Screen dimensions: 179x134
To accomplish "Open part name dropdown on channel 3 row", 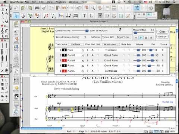I will point(83,61).
